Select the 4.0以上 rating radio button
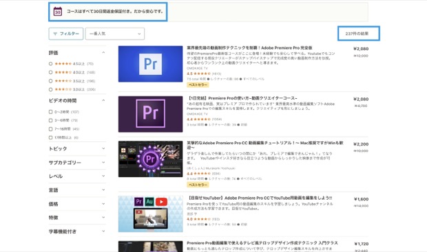 51,72
